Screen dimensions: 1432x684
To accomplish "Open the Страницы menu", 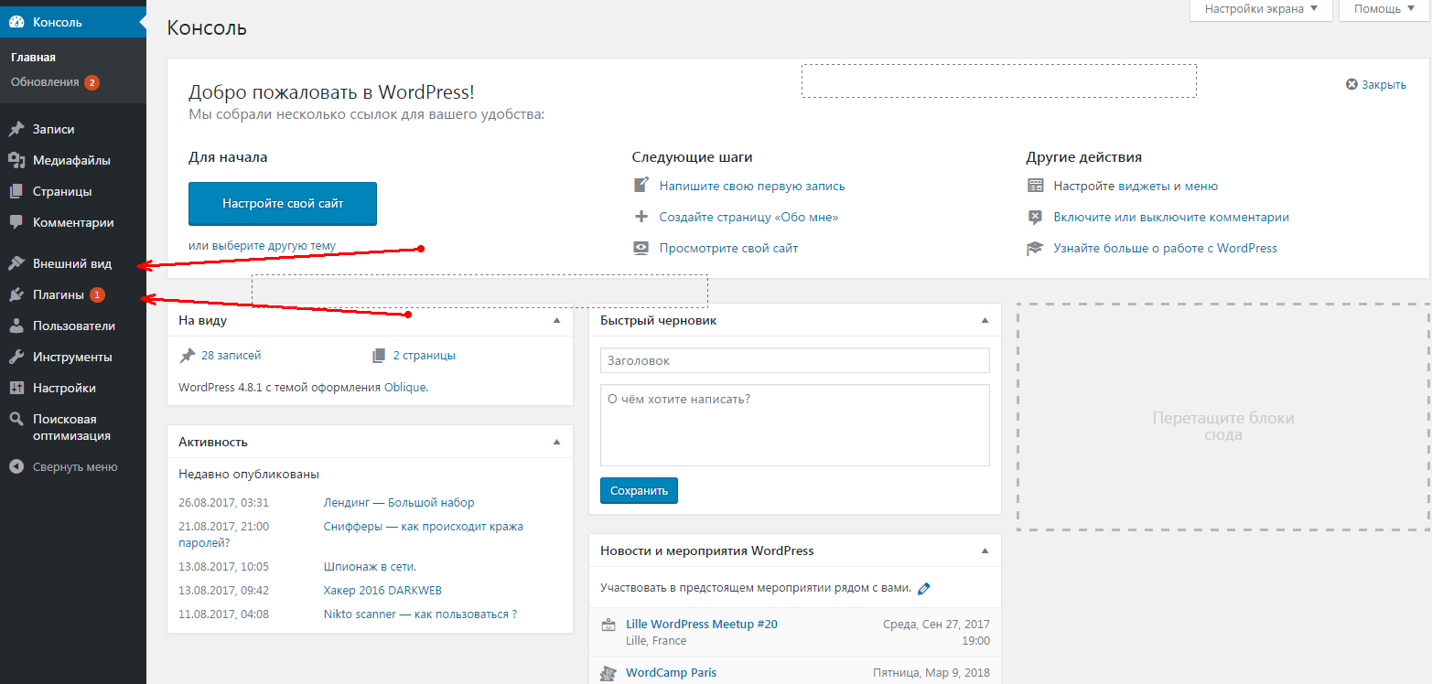I will (73, 192).
